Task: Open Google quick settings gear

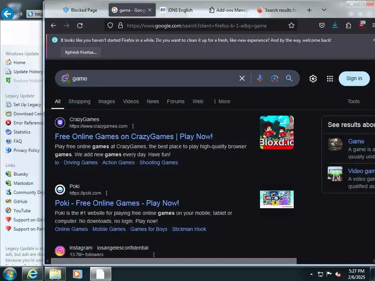Action: coord(313,79)
